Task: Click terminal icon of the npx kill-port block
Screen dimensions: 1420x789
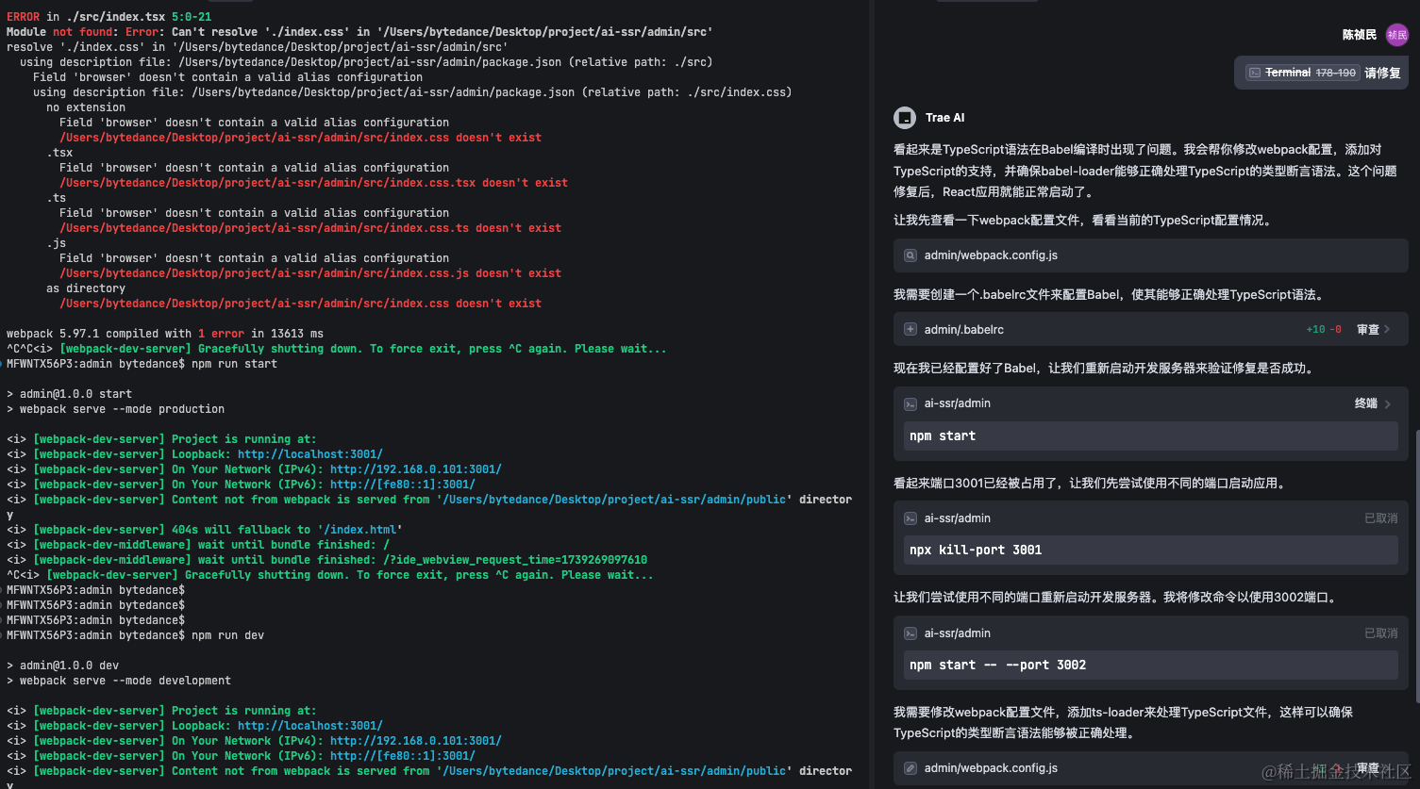Action: [x=910, y=518]
